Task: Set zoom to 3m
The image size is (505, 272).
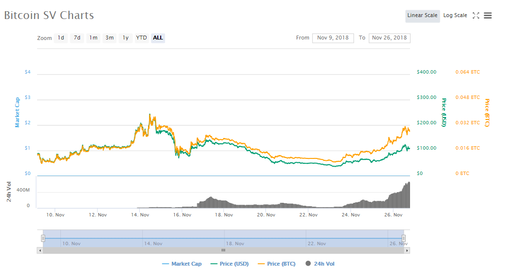Action: point(110,38)
